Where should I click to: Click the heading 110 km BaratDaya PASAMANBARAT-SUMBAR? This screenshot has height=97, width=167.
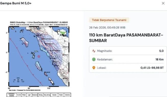[x=126, y=38]
